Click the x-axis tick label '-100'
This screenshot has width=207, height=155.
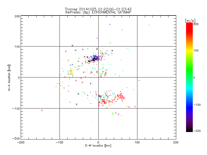point(60,143)
